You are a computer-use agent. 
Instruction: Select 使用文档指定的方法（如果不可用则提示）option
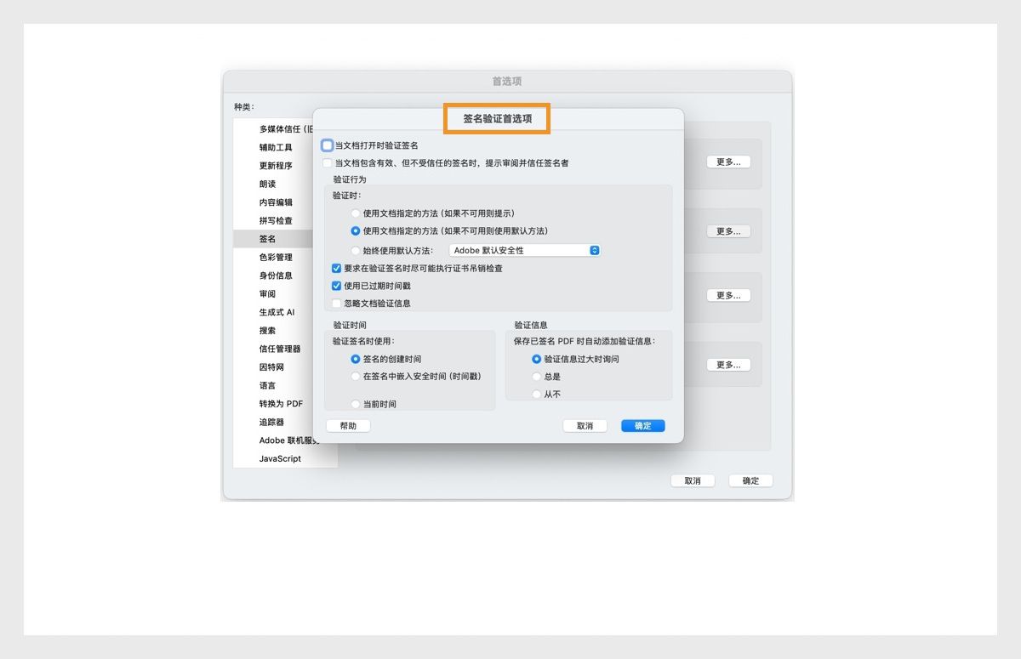tap(356, 213)
